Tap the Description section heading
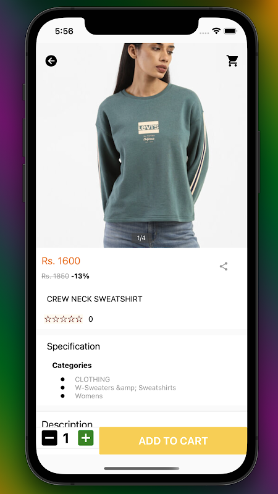Screen dimensions: 278x494 pyautogui.click(x=67, y=423)
